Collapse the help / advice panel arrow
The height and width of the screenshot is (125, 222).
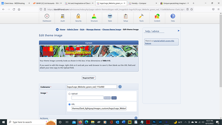click(x=179, y=31)
